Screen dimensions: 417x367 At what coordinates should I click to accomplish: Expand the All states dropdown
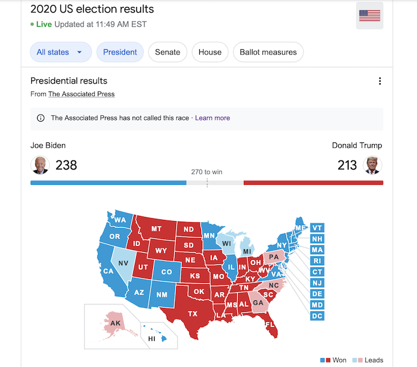61,52
